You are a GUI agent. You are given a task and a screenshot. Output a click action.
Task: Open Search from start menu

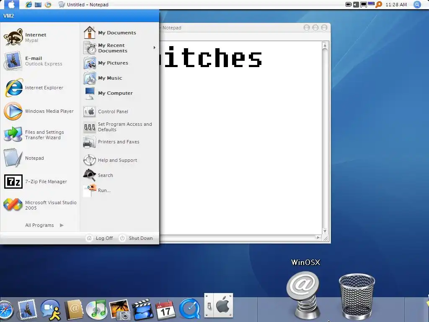[x=119, y=175]
